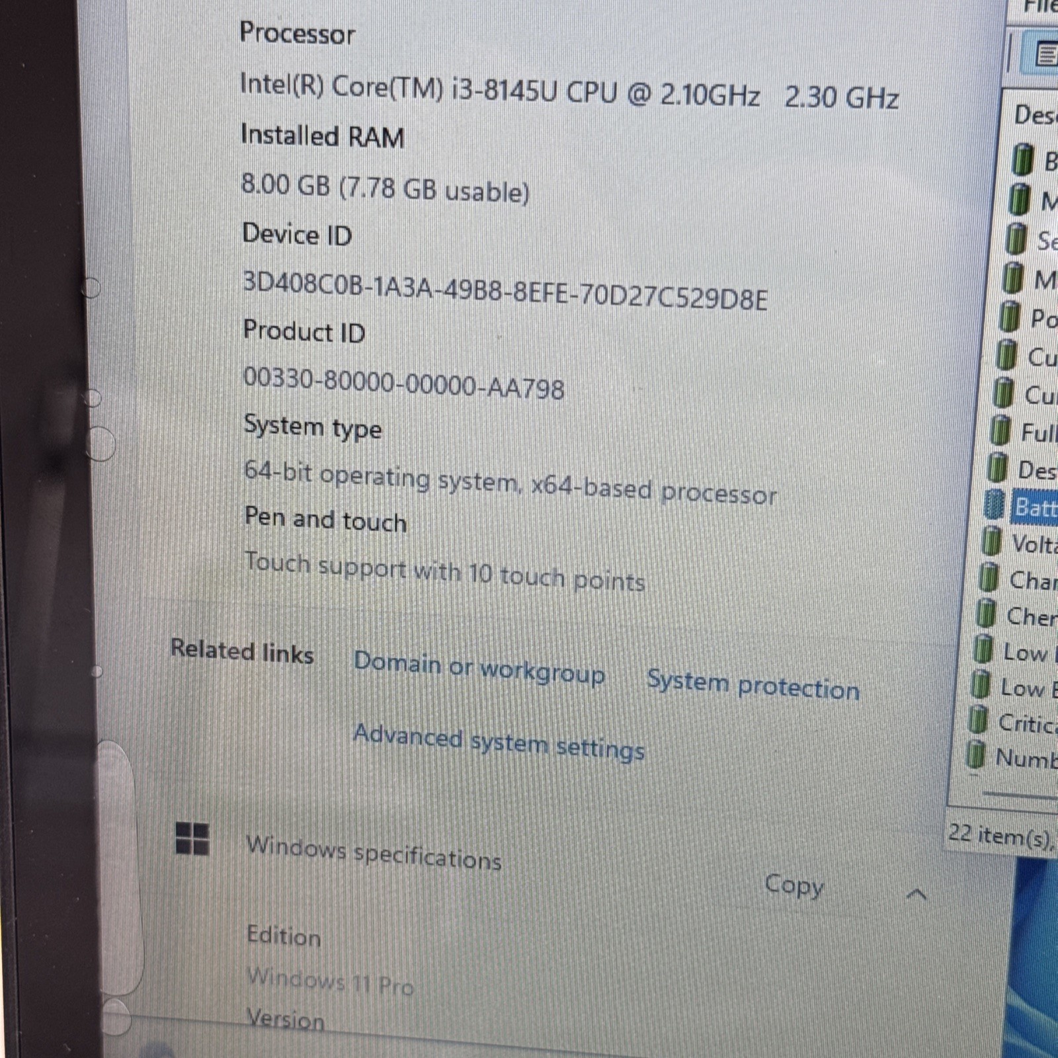
Task: Copy the Windows specifications
Action: point(794,885)
